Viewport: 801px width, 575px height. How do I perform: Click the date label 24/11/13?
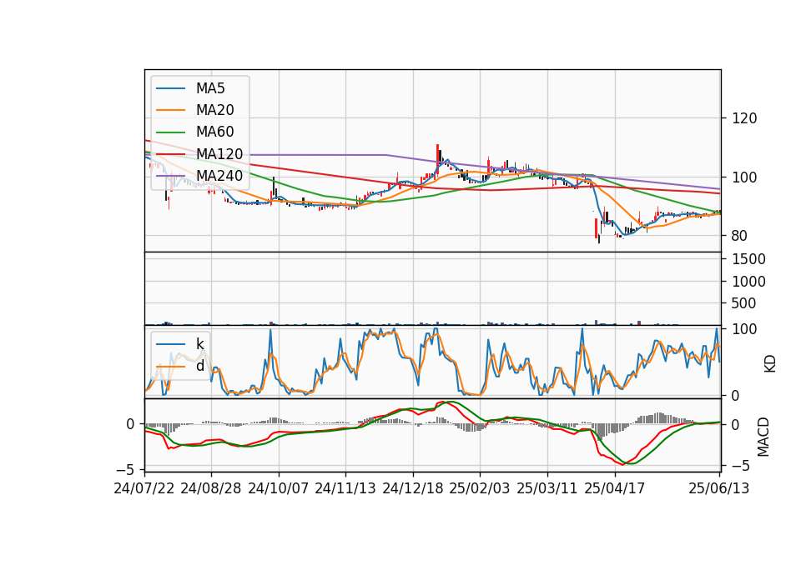tap(345, 488)
